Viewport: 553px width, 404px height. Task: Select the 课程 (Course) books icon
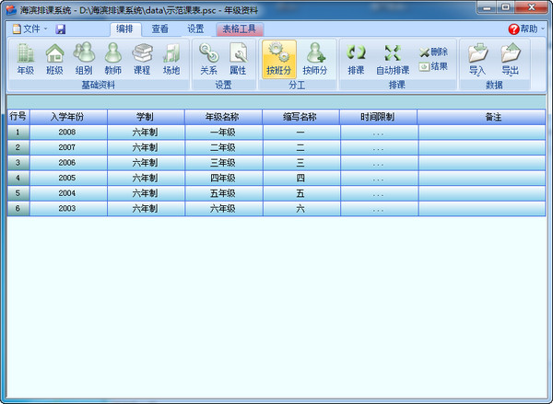click(141, 58)
